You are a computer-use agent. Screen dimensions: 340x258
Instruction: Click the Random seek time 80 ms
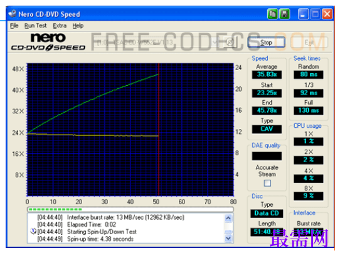pos(309,75)
